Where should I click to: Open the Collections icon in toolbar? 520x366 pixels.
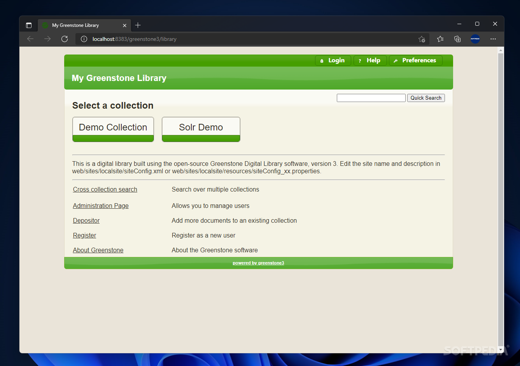(x=457, y=39)
